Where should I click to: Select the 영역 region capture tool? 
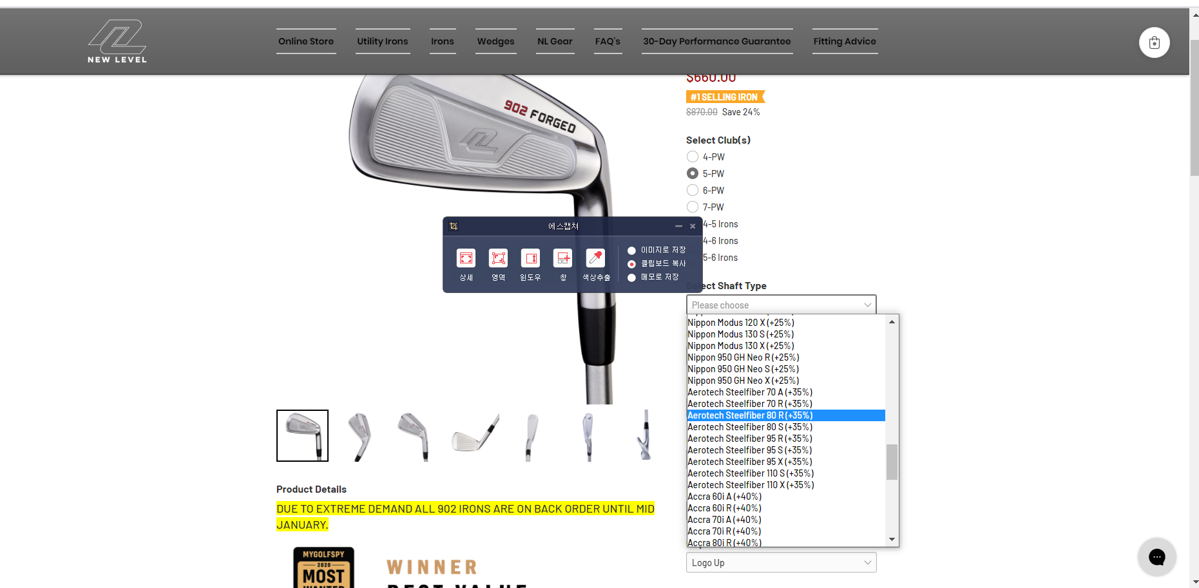498,259
